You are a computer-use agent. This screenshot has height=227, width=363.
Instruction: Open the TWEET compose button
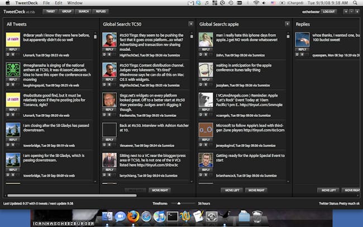pyautogui.click(x=50, y=11)
